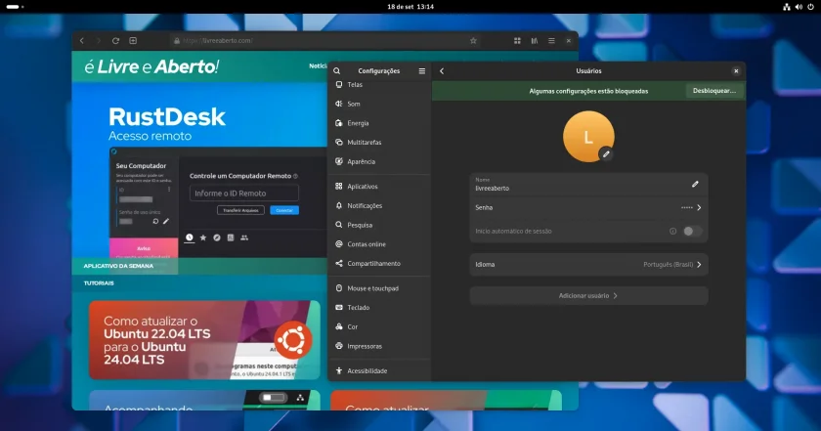821x431 pixels.
Task: Click the browser forward arrow
Action: point(99,40)
